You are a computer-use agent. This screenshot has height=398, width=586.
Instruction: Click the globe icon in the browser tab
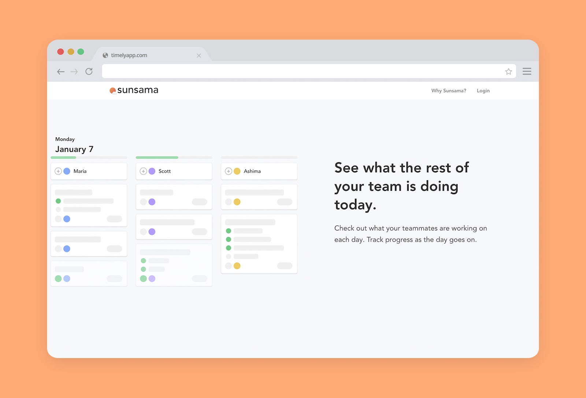click(x=105, y=55)
